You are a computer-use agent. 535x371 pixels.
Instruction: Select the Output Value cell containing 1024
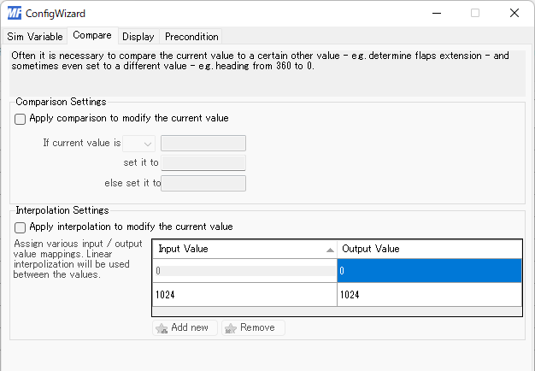click(x=429, y=295)
